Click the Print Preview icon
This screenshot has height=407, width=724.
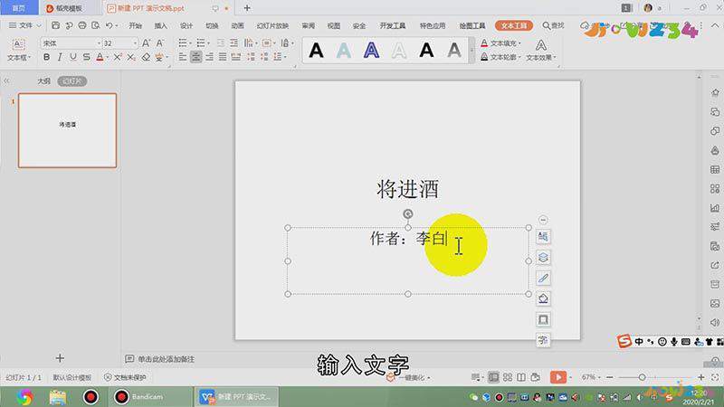(x=96, y=25)
